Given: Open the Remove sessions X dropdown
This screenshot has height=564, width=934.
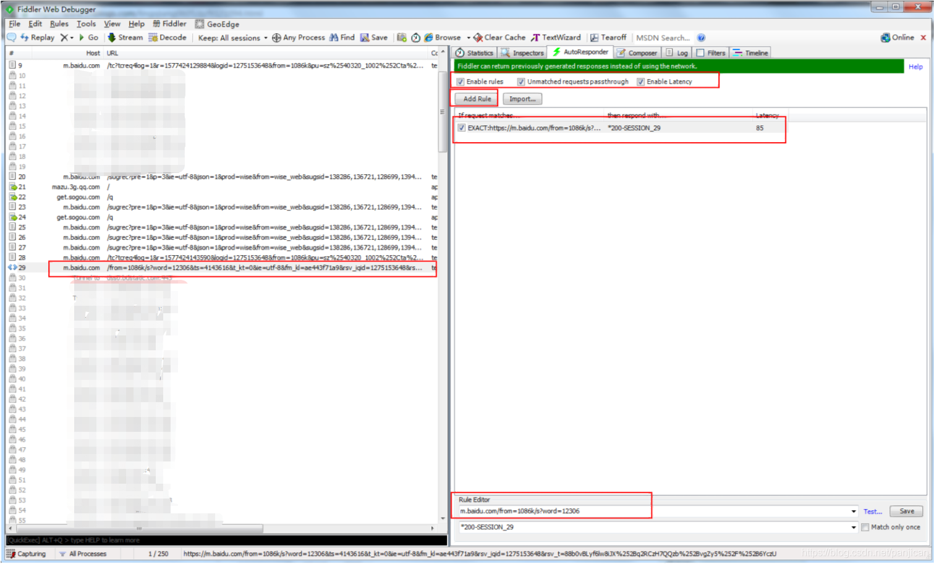Looking at the screenshot, I should 67,38.
